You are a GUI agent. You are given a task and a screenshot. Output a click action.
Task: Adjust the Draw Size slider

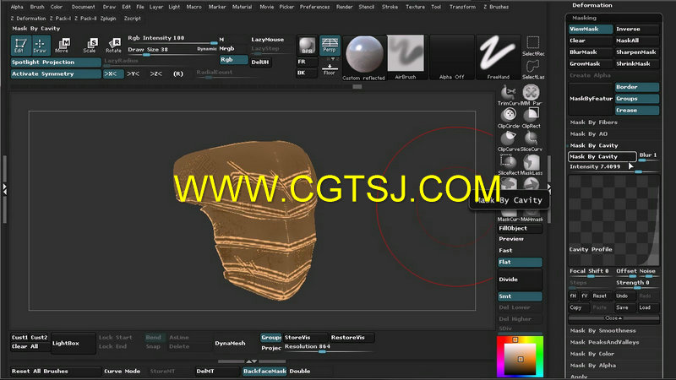pyautogui.click(x=172, y=51)
